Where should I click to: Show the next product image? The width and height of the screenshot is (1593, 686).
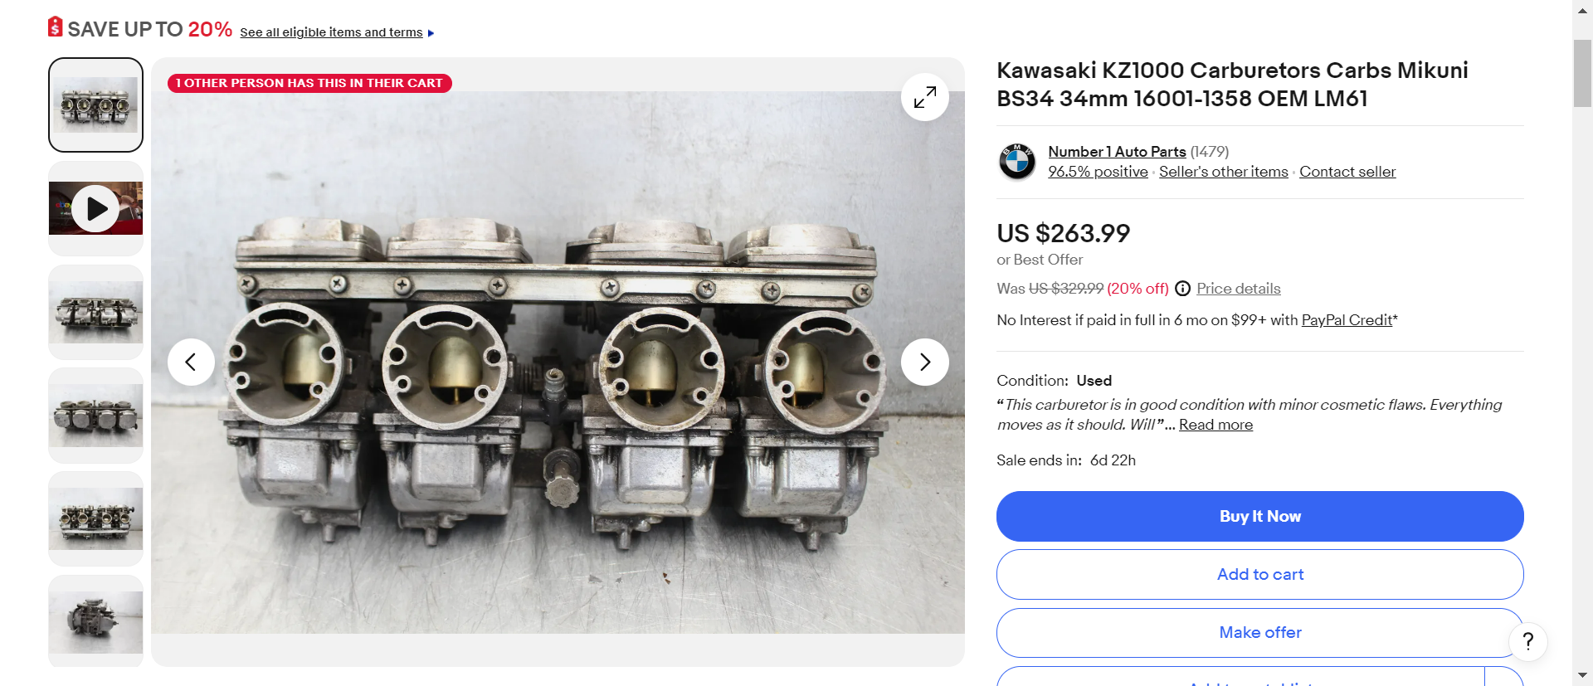click(x=924, y=362)
